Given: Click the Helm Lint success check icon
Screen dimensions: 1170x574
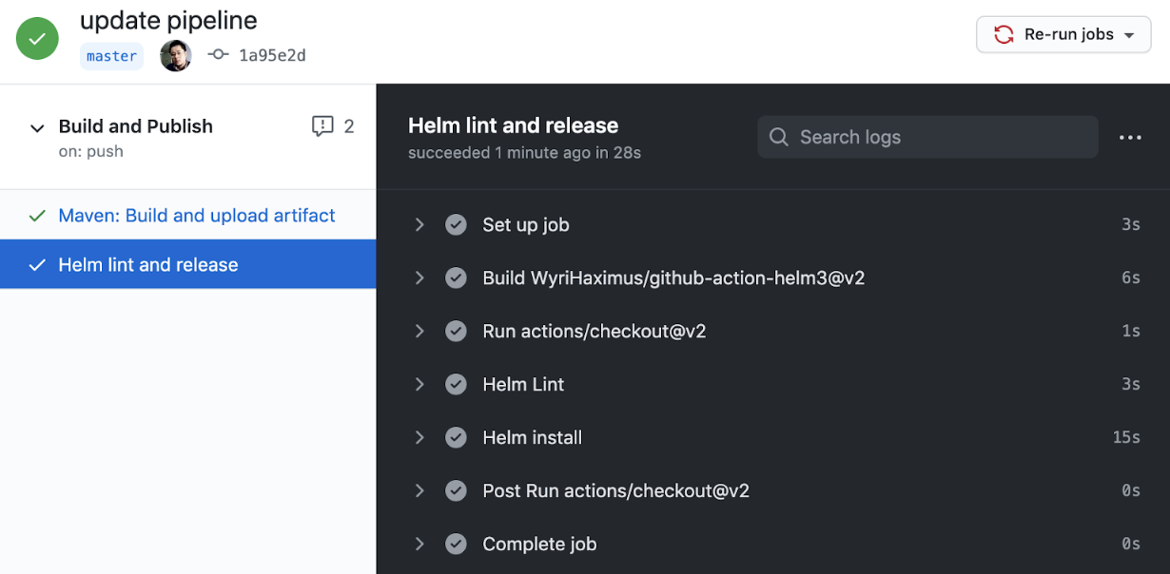Looking at the screenshot, I should [457, 385].
